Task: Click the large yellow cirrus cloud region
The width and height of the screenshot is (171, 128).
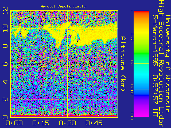Action: tap(98, 34)
